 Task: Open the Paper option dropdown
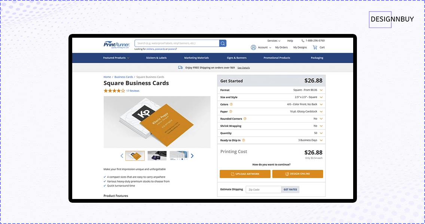321,112
